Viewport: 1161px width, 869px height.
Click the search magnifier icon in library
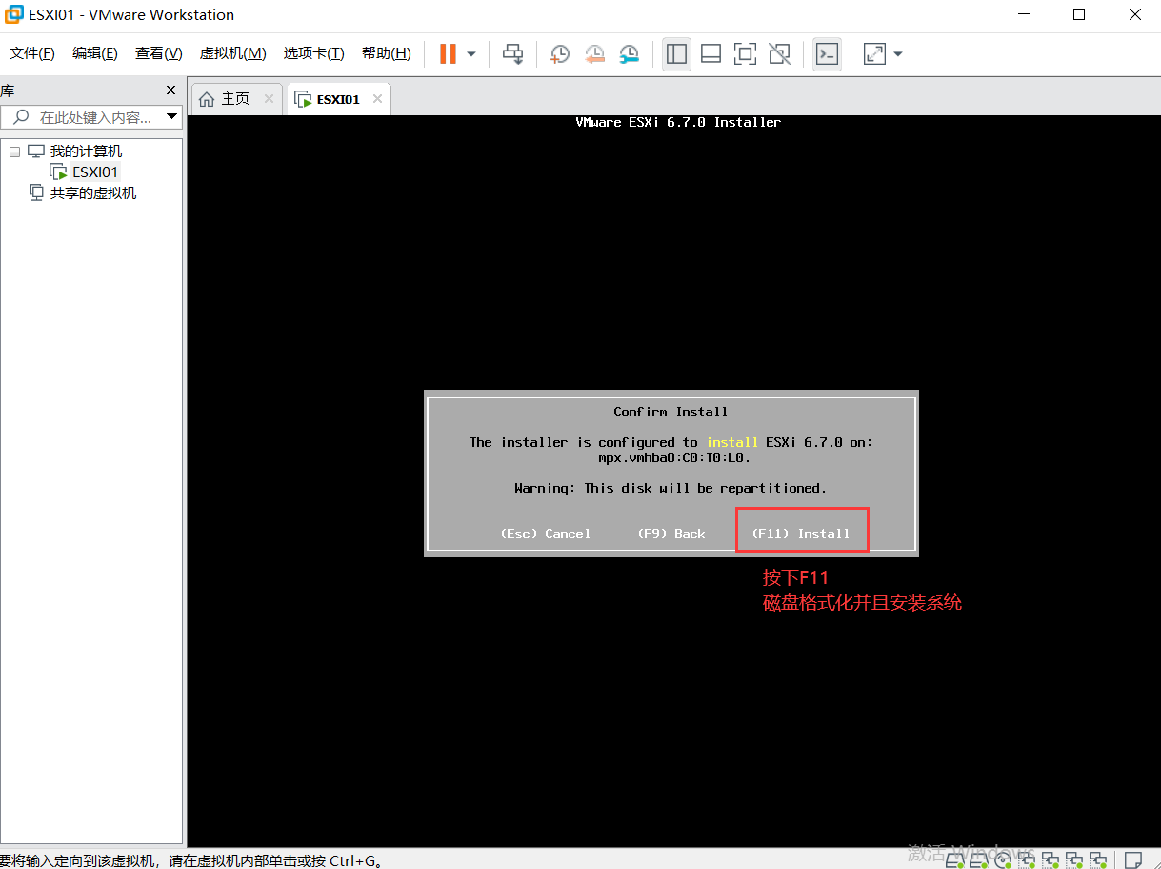point(21,117)
